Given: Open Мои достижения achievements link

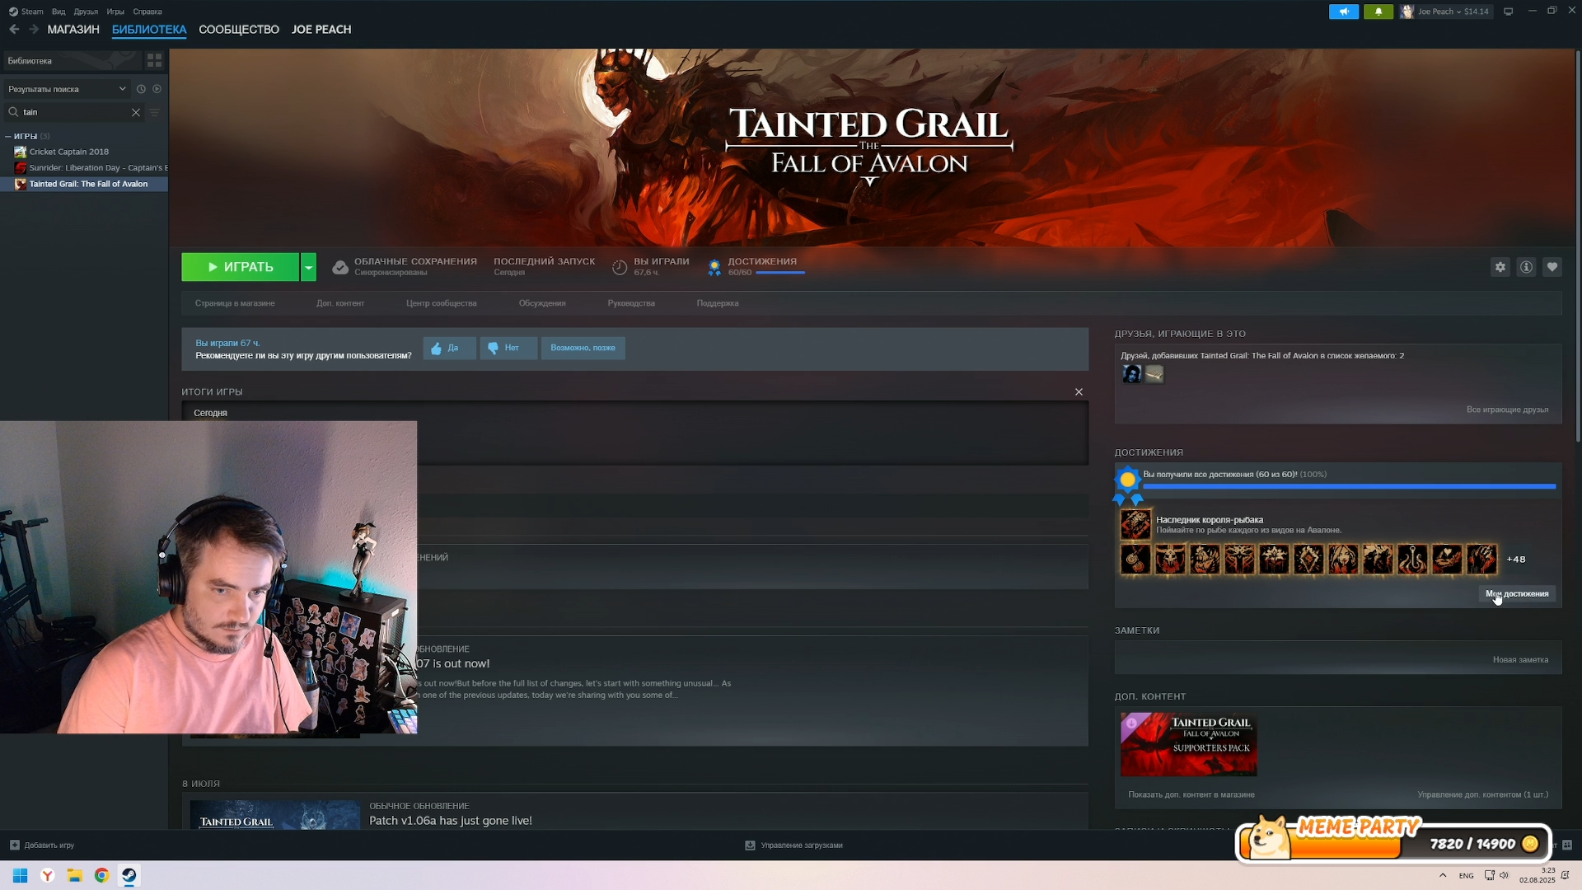Looking at the screenshot, I should coord(1517,593).
